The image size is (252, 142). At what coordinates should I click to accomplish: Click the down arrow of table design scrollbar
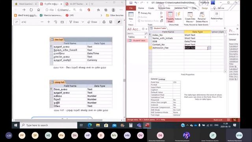click(x=225, y=71)
